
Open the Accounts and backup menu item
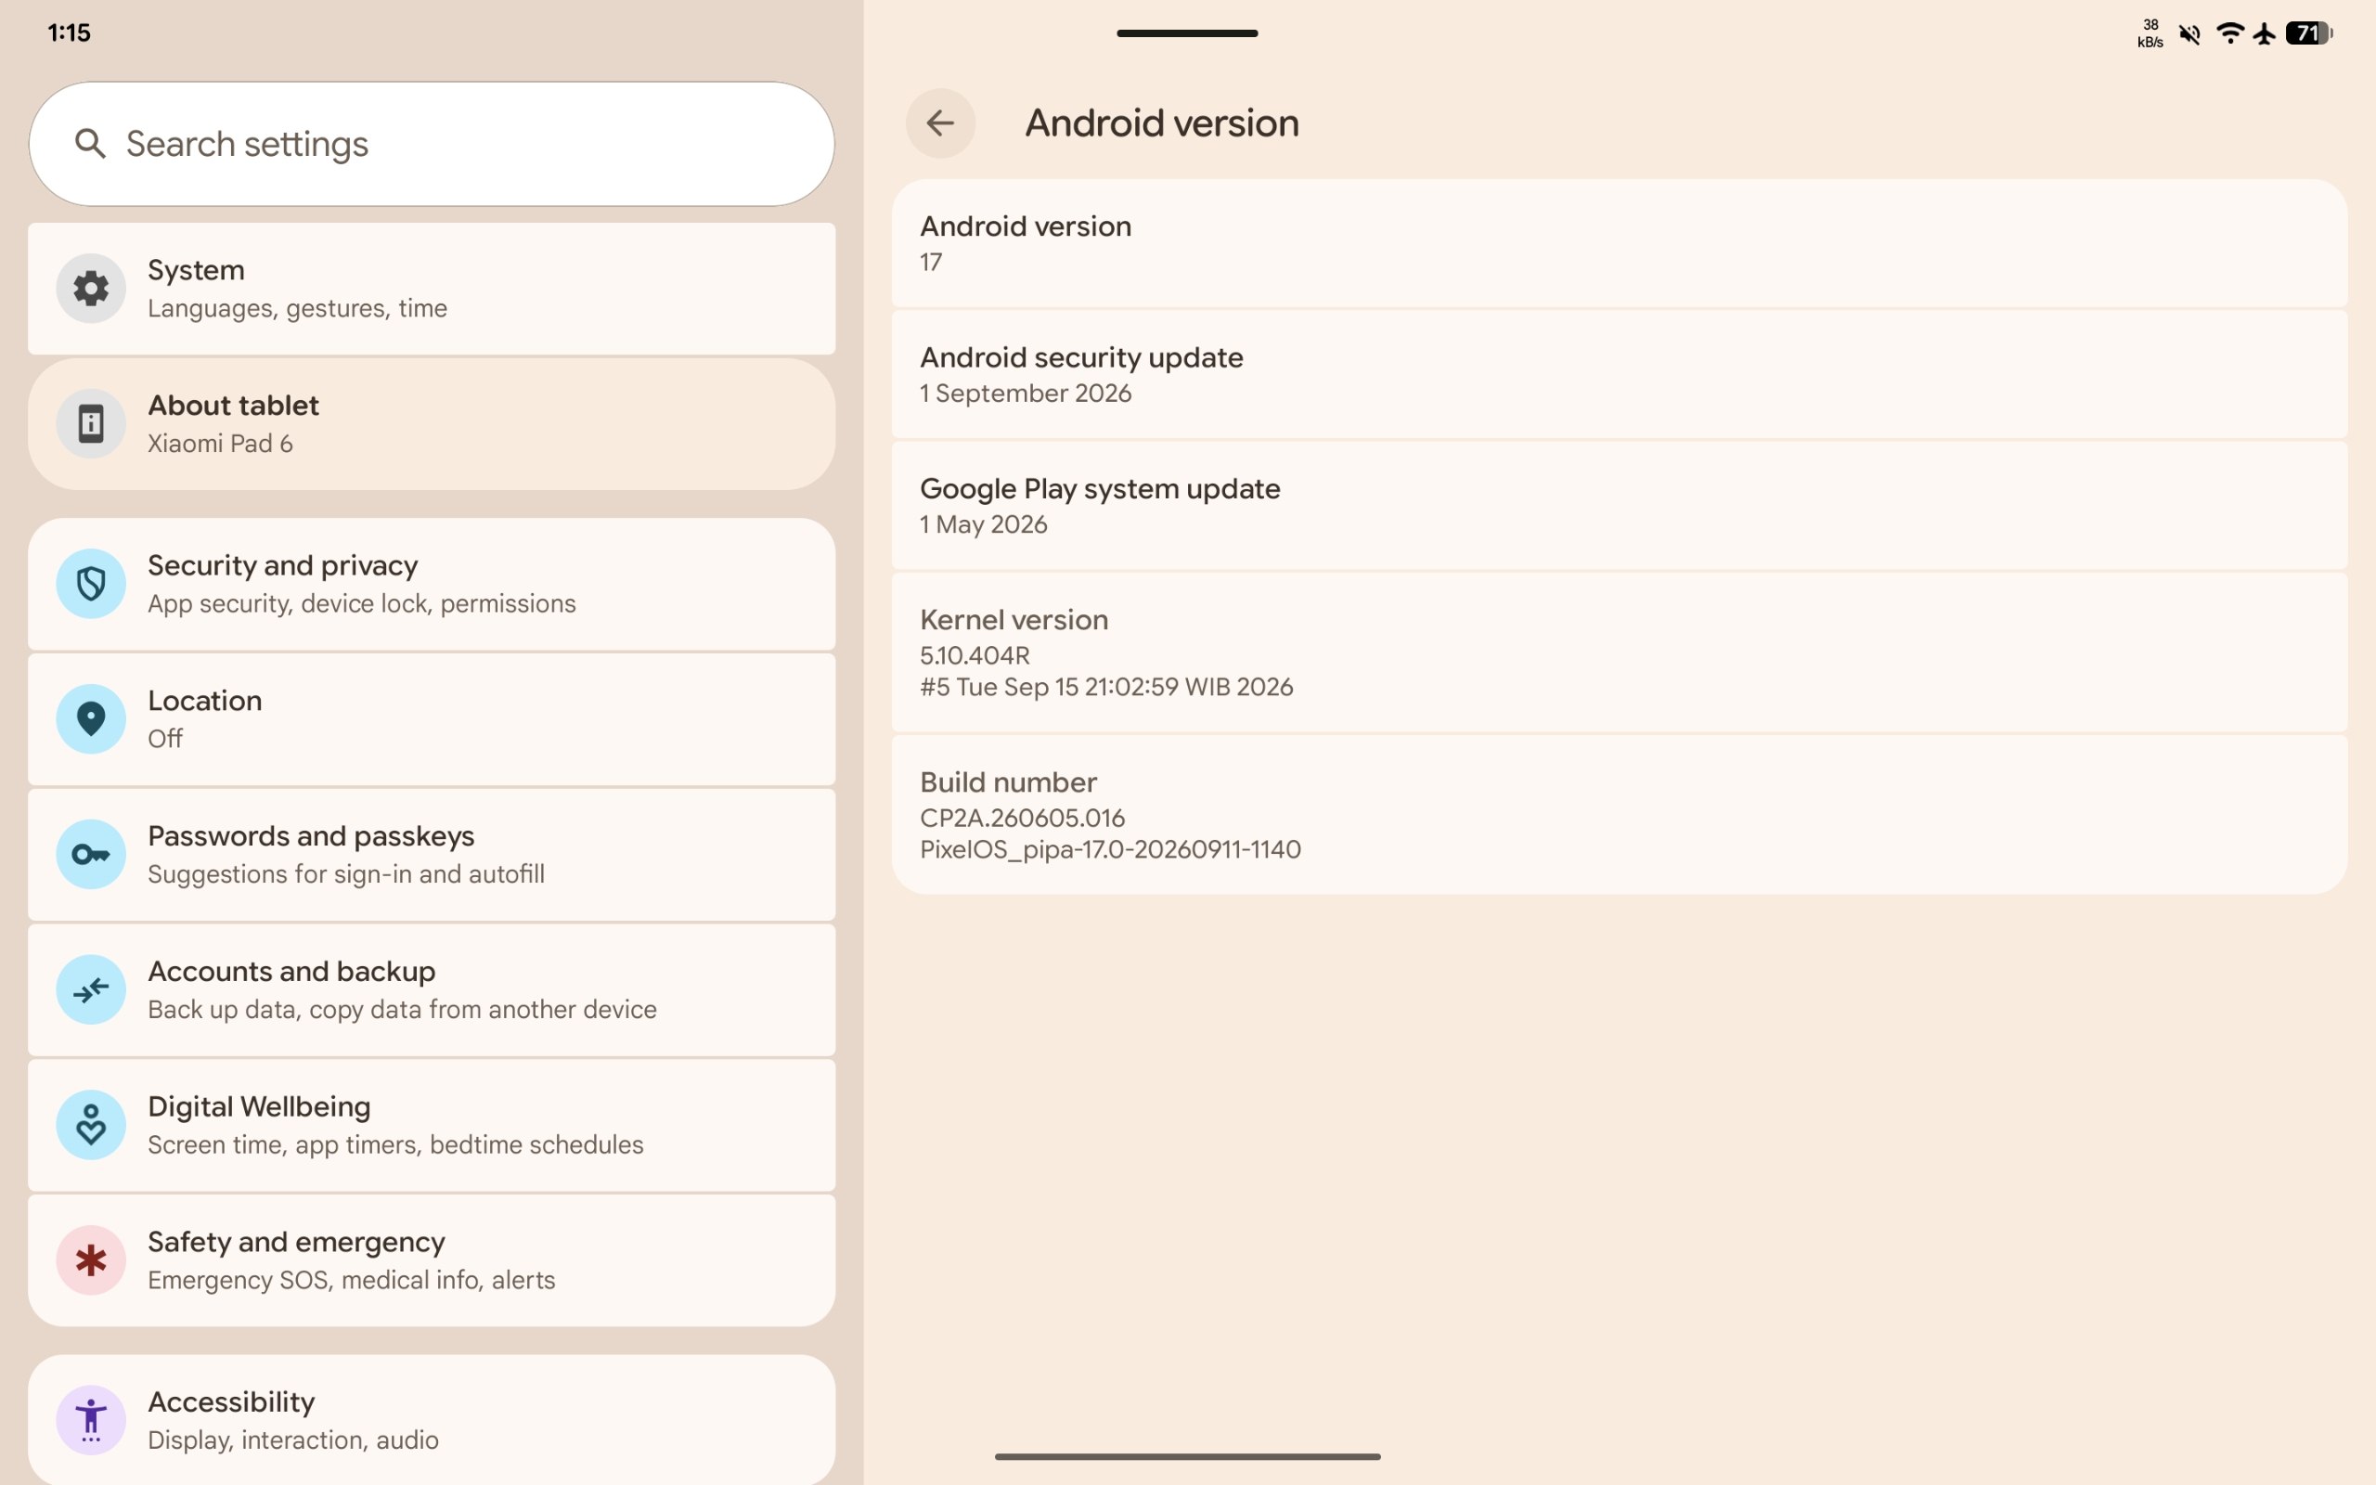[x=432, y=990]
